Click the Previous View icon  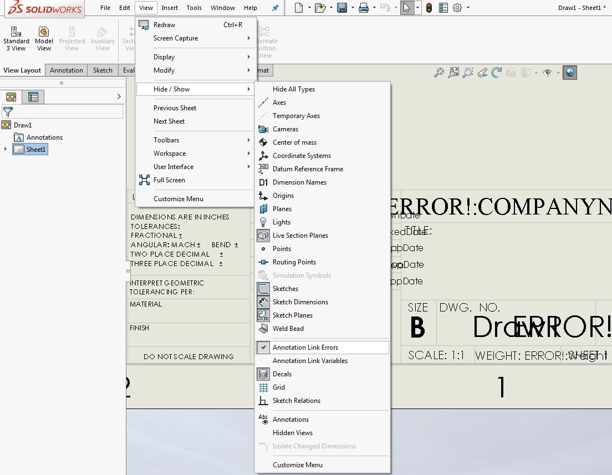pos(482,72)
